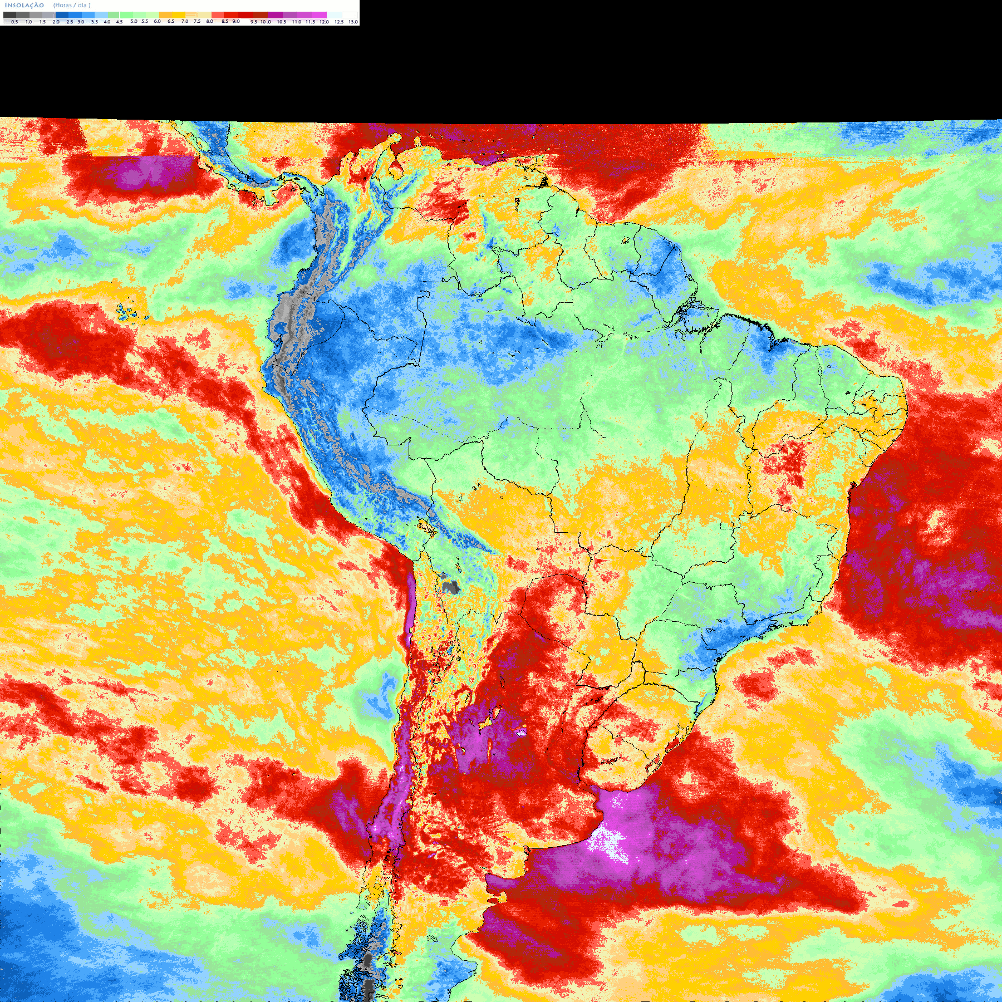Click the 3.0 legend value
1002x1002 pixels.
tap(81, 22)
